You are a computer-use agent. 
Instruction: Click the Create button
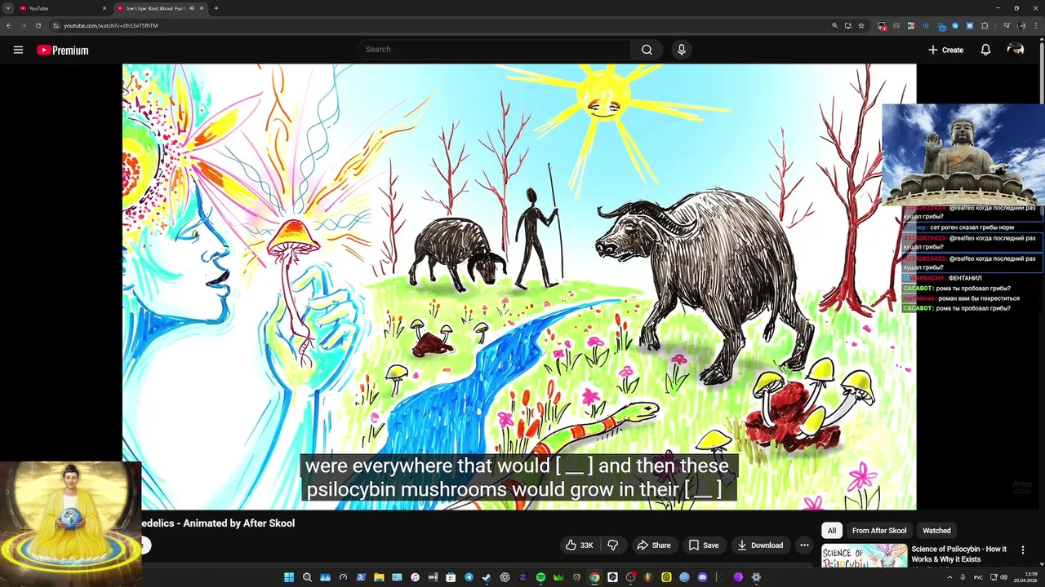click(945, 50)
